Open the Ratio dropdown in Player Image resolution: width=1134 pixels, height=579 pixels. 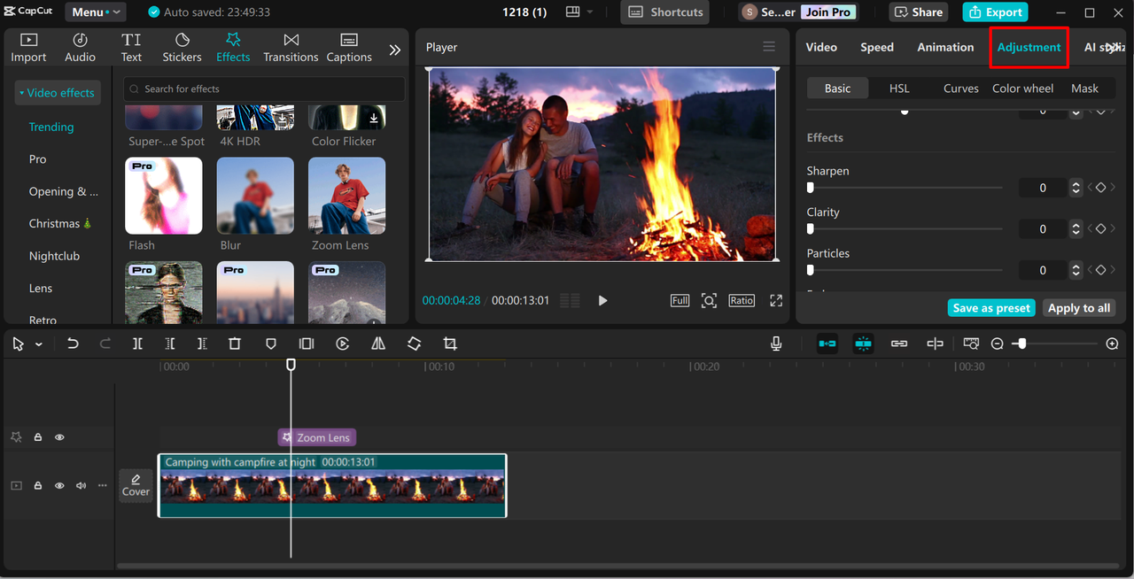click(x=742, y=301)
